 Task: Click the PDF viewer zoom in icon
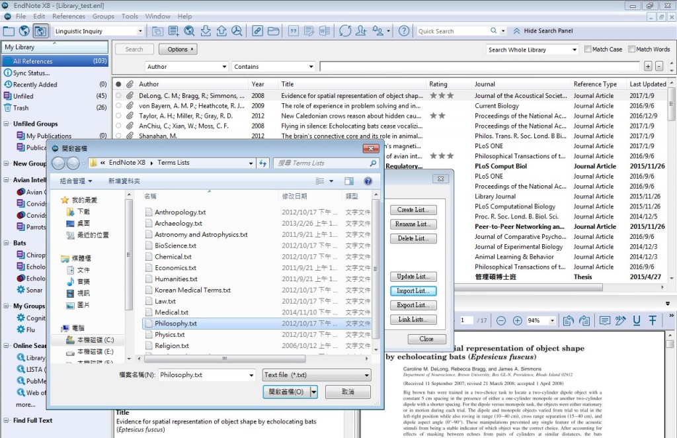(517, 320)
